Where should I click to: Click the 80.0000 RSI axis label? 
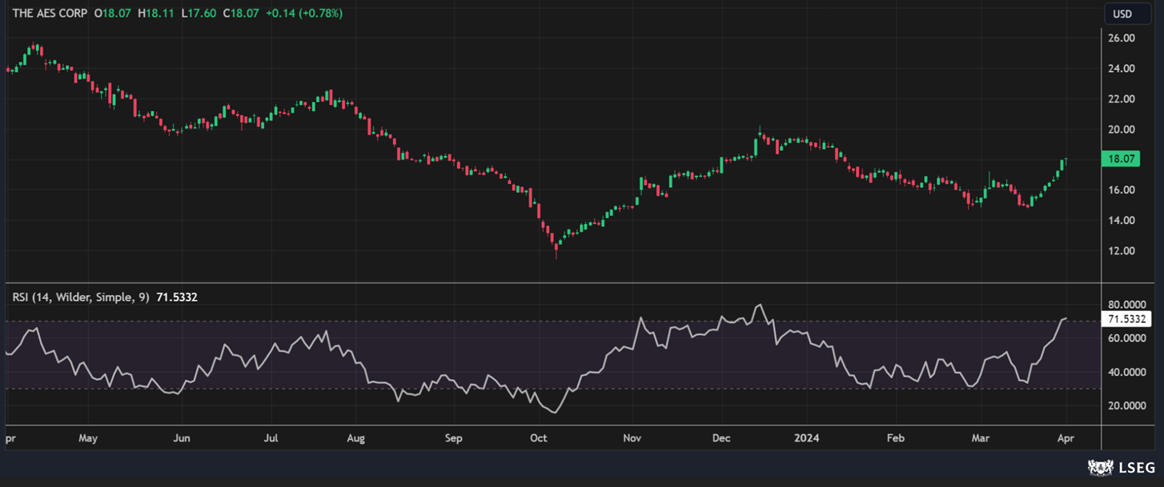point(1126,305)
